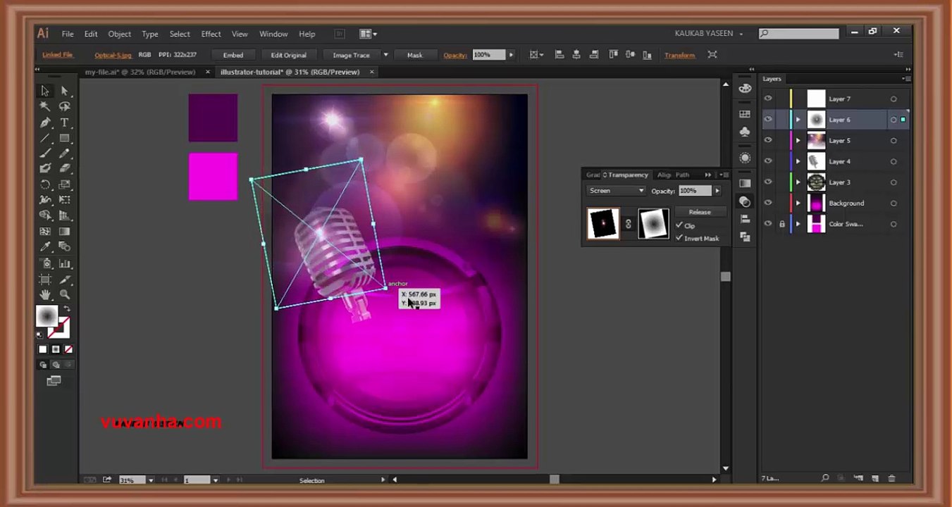
Task: Open the Screen blending mode dropdown
Action: [x=616, y=191]
